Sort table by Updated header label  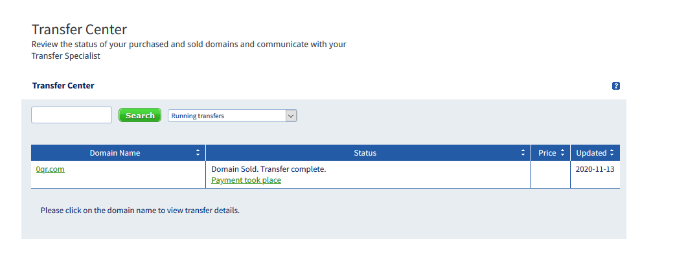point(591,153)
